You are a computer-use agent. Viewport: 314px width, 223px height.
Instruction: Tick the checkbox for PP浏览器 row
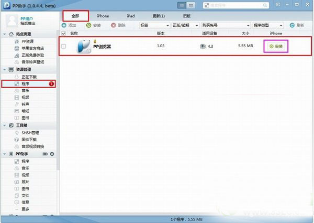click(x=63, y=46)
